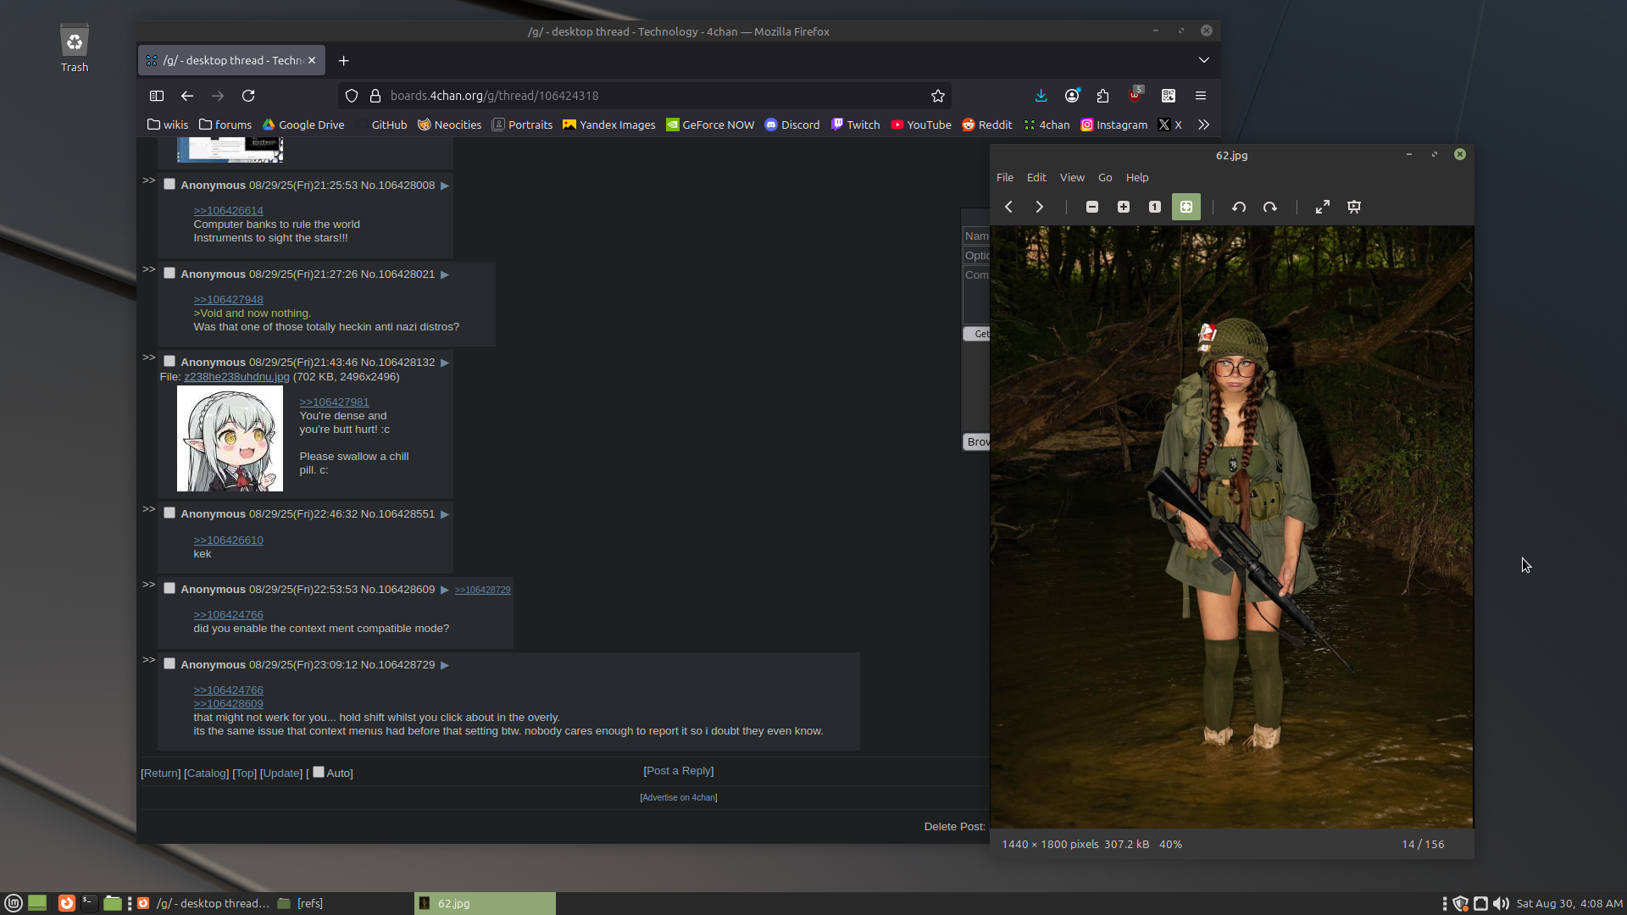
Task: Open Firefox application menu
Action: point(1201,96)
